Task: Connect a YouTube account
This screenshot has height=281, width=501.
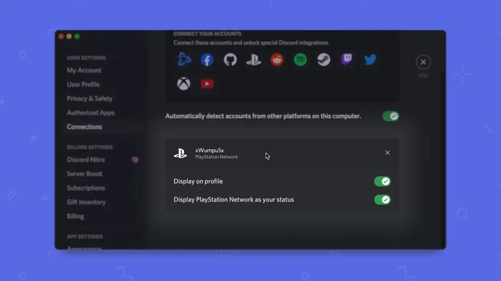Action: click(207, 84)
